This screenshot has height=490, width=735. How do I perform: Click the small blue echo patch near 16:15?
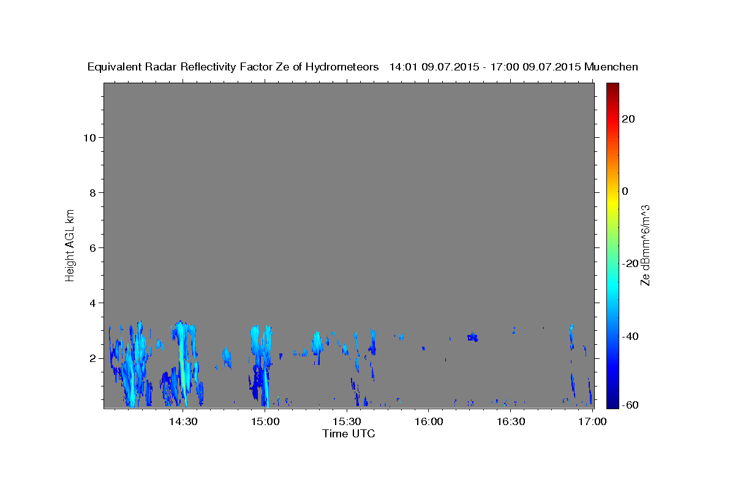(472, 337)
